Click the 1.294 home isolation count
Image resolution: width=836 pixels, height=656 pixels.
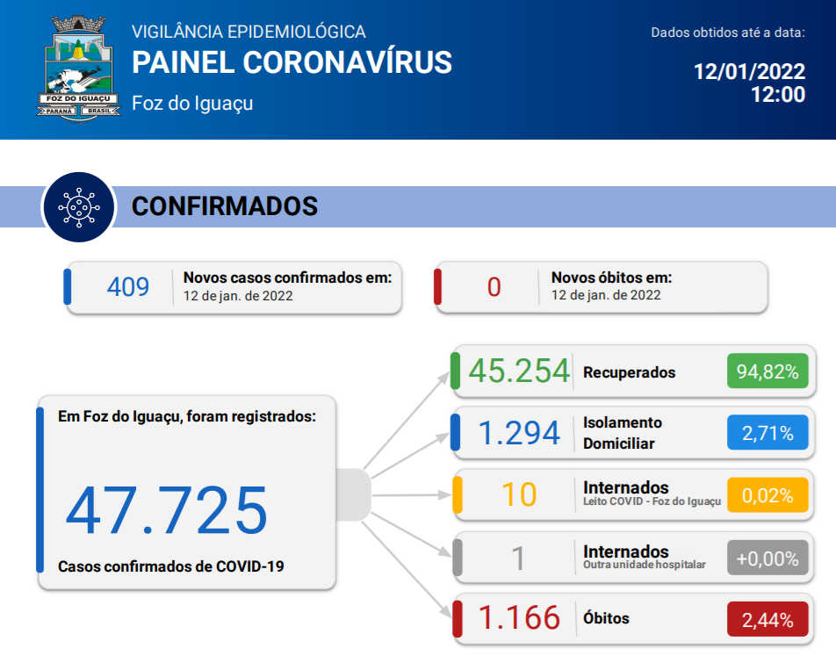click(x=519, y=433)
